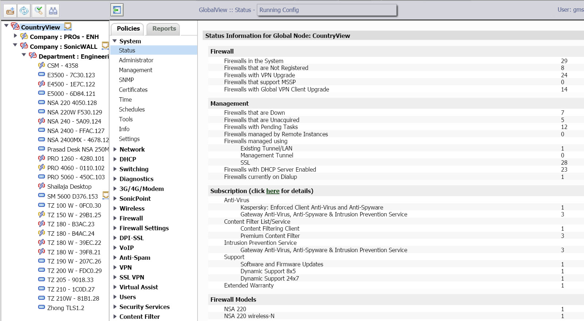Click the green arrow collapse panel icon
Viewport: 584px width, 321px height.
pyautogui.click(x=117, y=10)
